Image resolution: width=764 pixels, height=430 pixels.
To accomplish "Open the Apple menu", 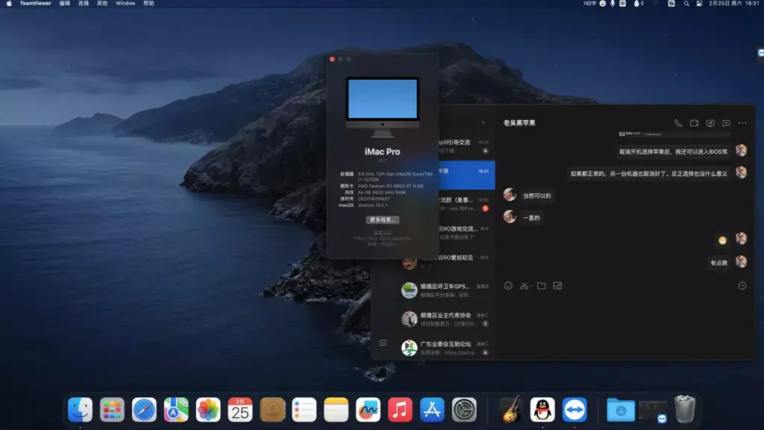I will pyautogui.click(x=9, y=4).
